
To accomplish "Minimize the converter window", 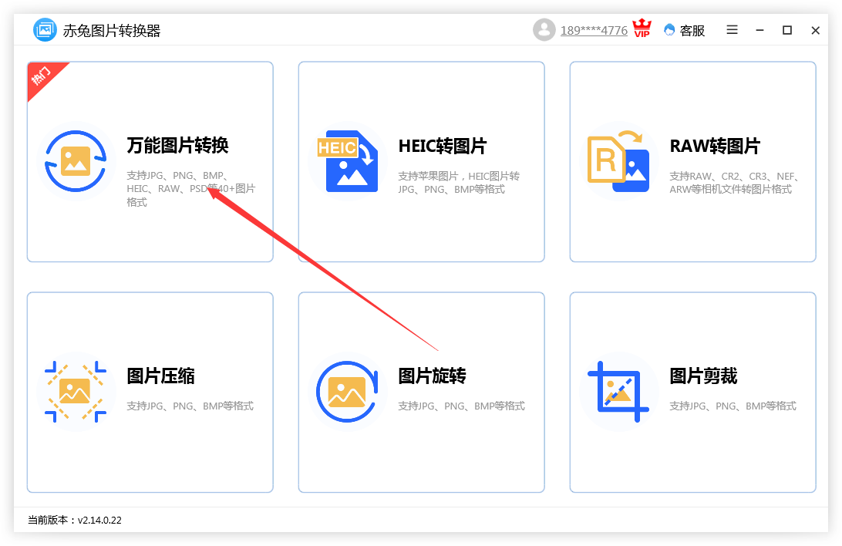I will (x=759, y=30).
